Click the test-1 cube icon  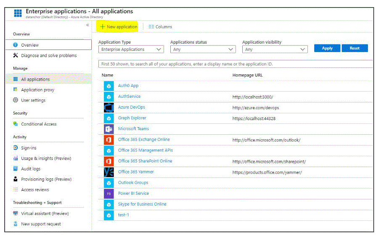pyautogui.click(x=109, y=215)
